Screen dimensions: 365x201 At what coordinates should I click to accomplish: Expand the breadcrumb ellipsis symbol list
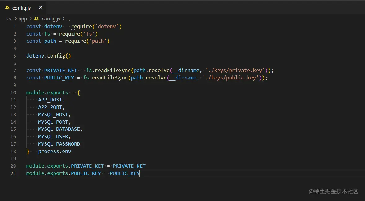[68, 19]
